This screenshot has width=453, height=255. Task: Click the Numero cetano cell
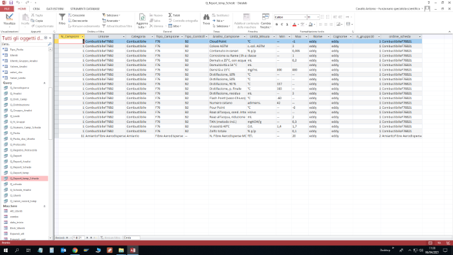click(x=227, y=103)
